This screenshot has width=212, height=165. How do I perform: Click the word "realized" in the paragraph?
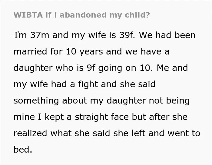(30, 133)
